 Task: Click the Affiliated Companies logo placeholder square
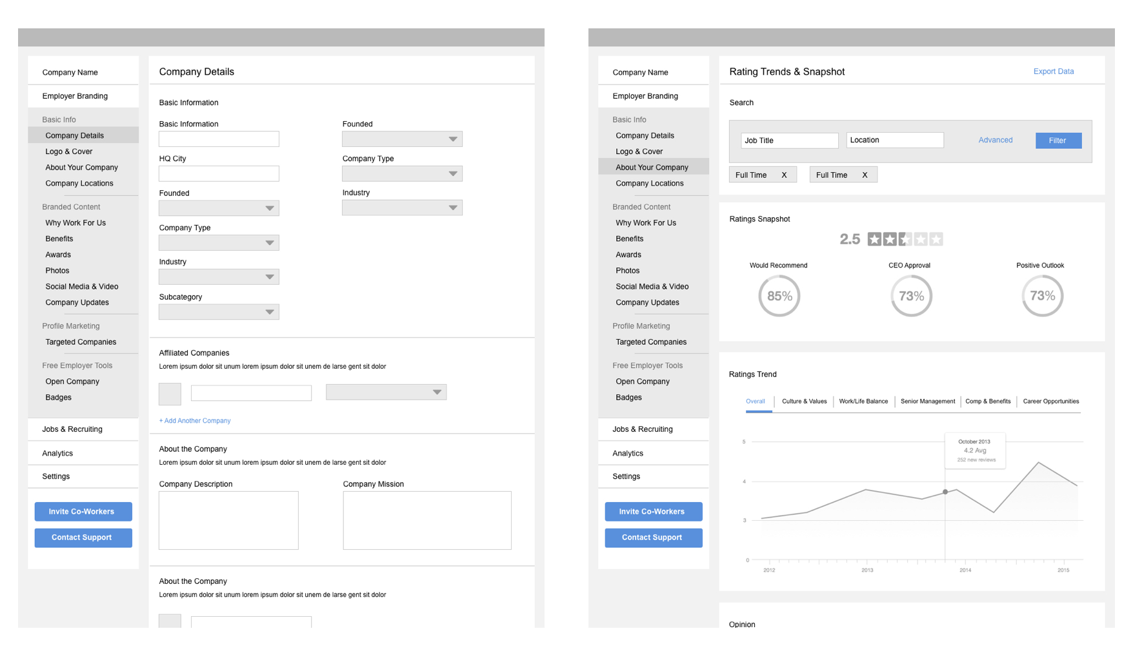(x=170, y=394)
